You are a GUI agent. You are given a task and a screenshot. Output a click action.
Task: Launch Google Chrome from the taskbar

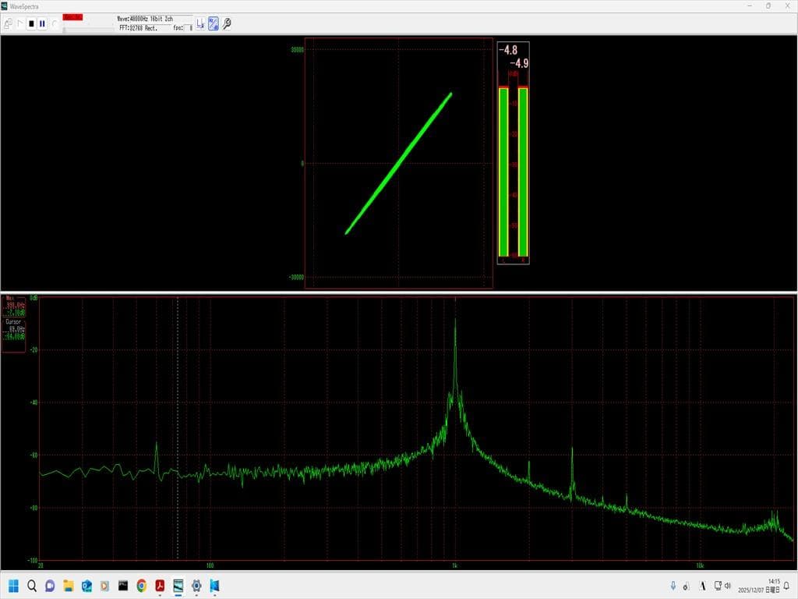[x=141, y=585]
